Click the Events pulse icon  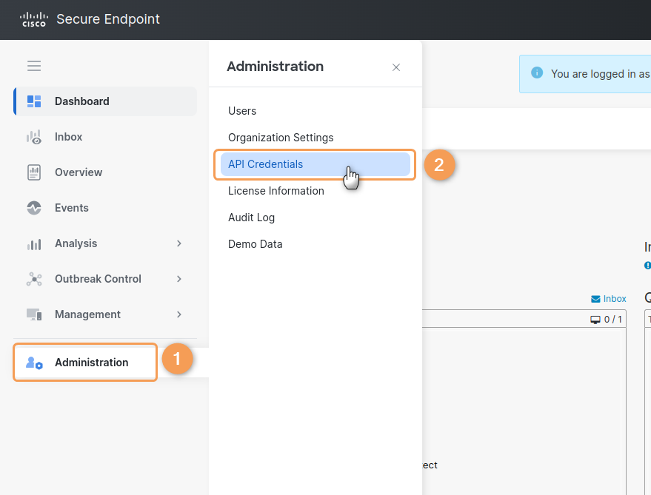[x=34, y=208]
